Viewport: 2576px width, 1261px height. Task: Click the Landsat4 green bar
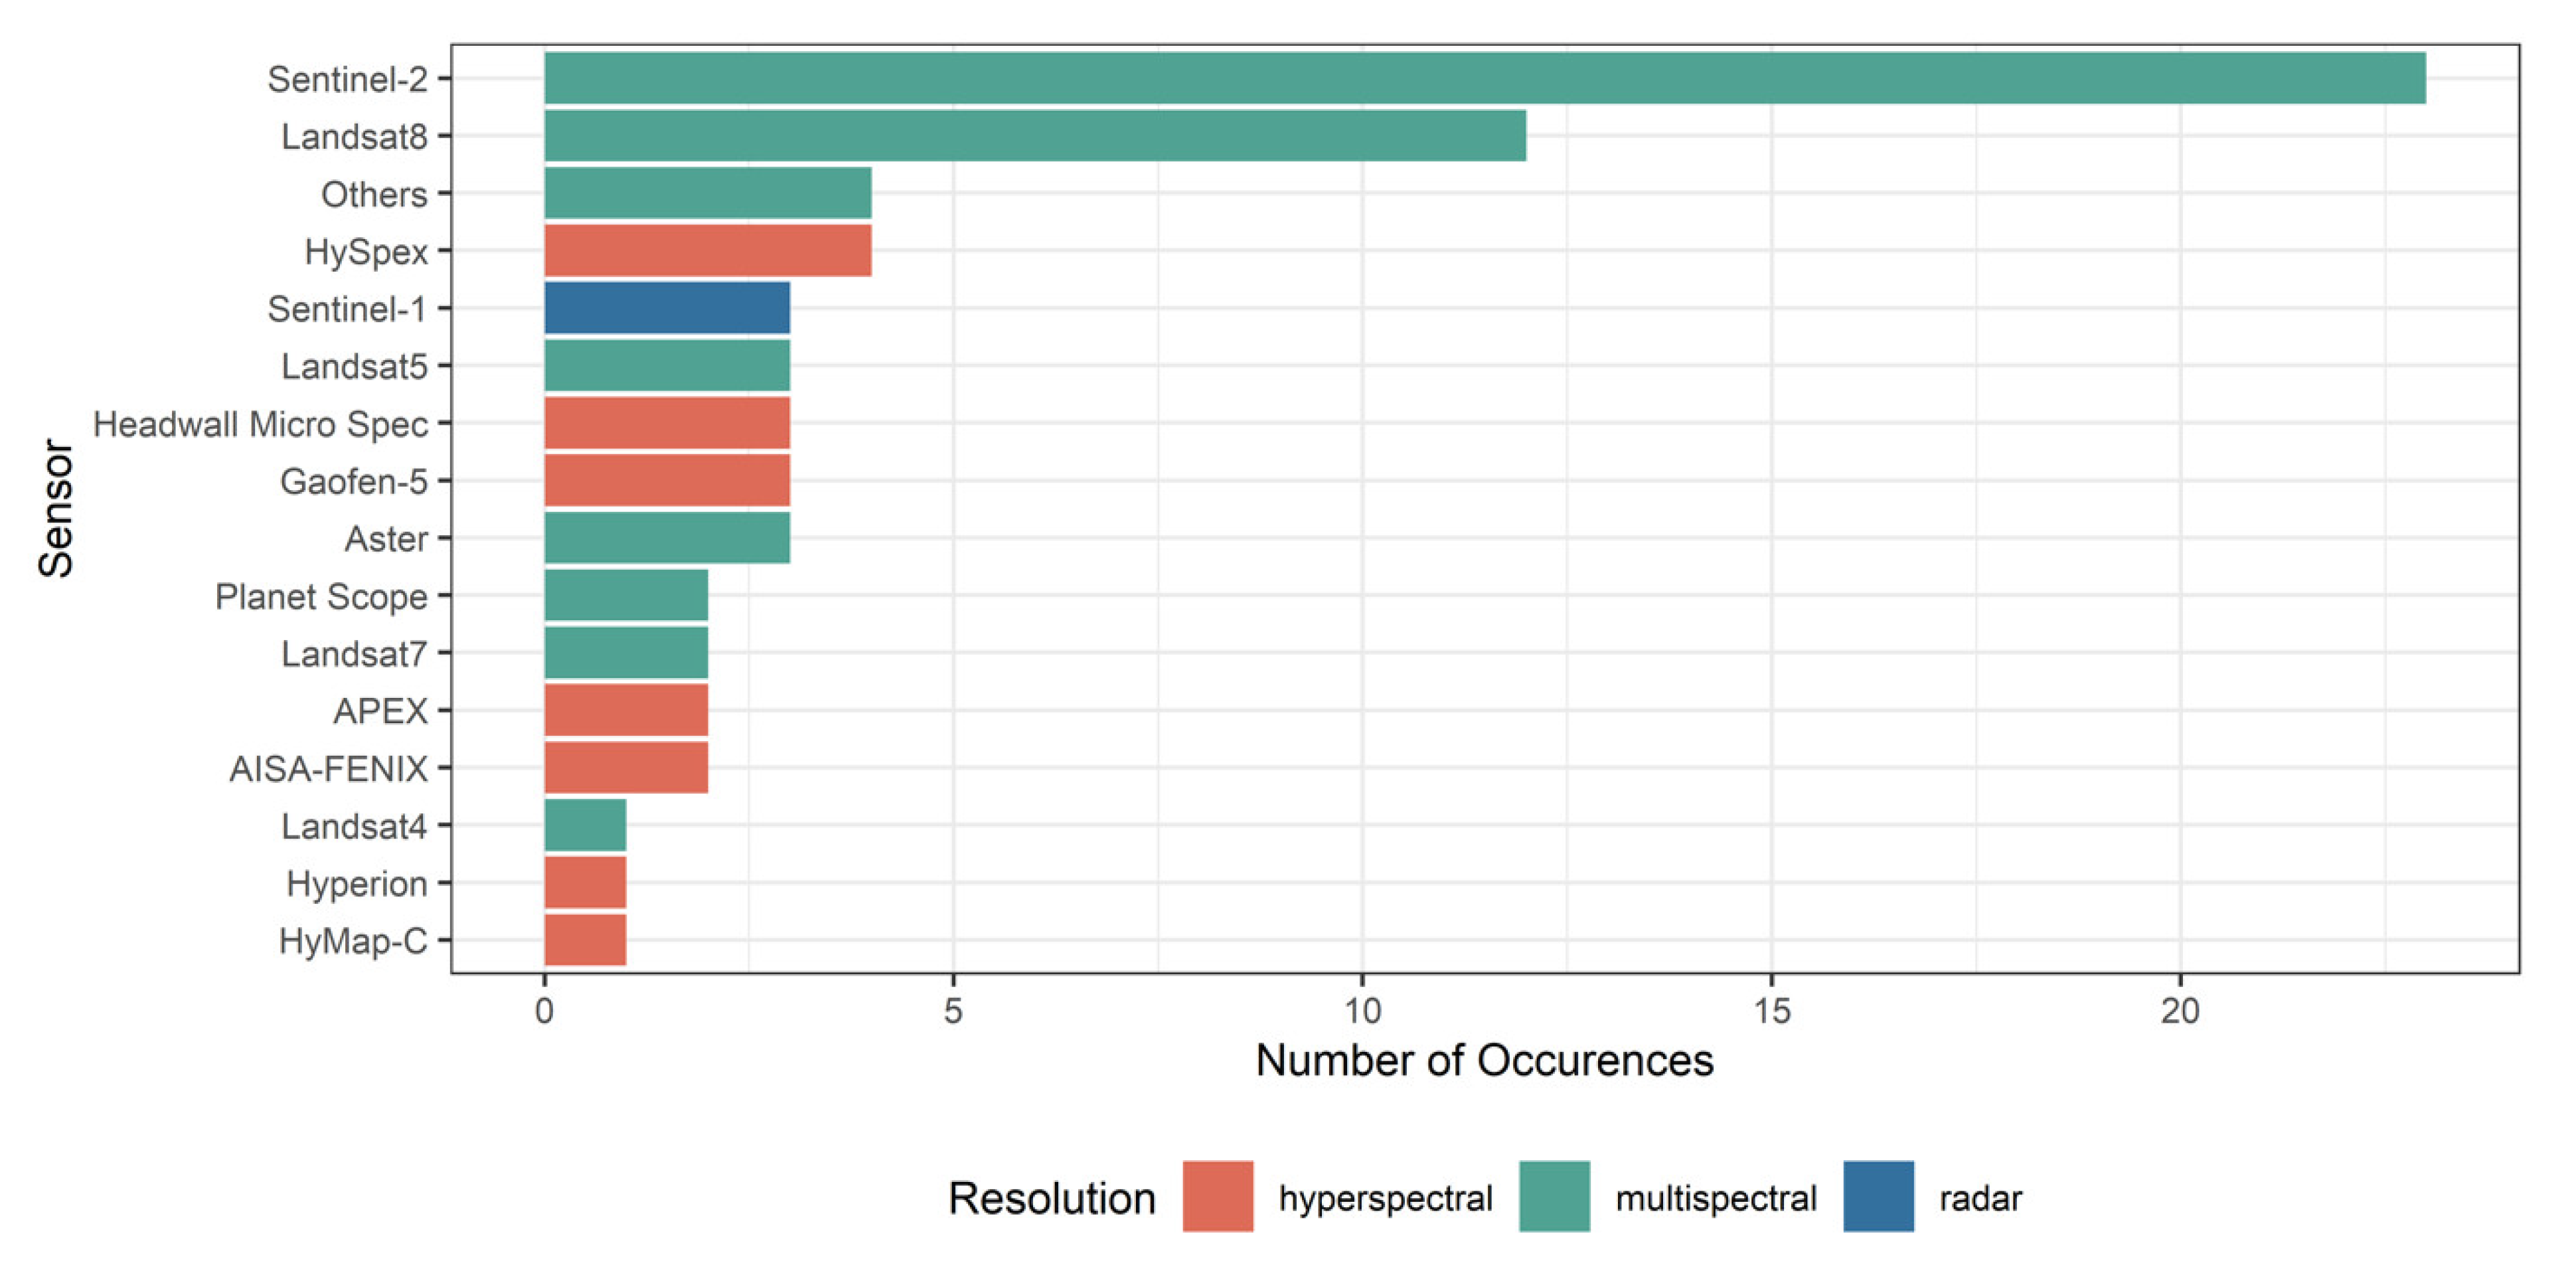pyautogui.click(x=585, y=825)
